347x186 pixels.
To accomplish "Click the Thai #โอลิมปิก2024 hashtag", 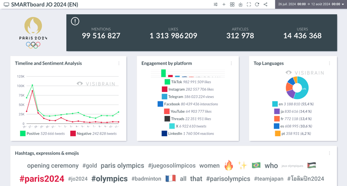I will 306,179.
